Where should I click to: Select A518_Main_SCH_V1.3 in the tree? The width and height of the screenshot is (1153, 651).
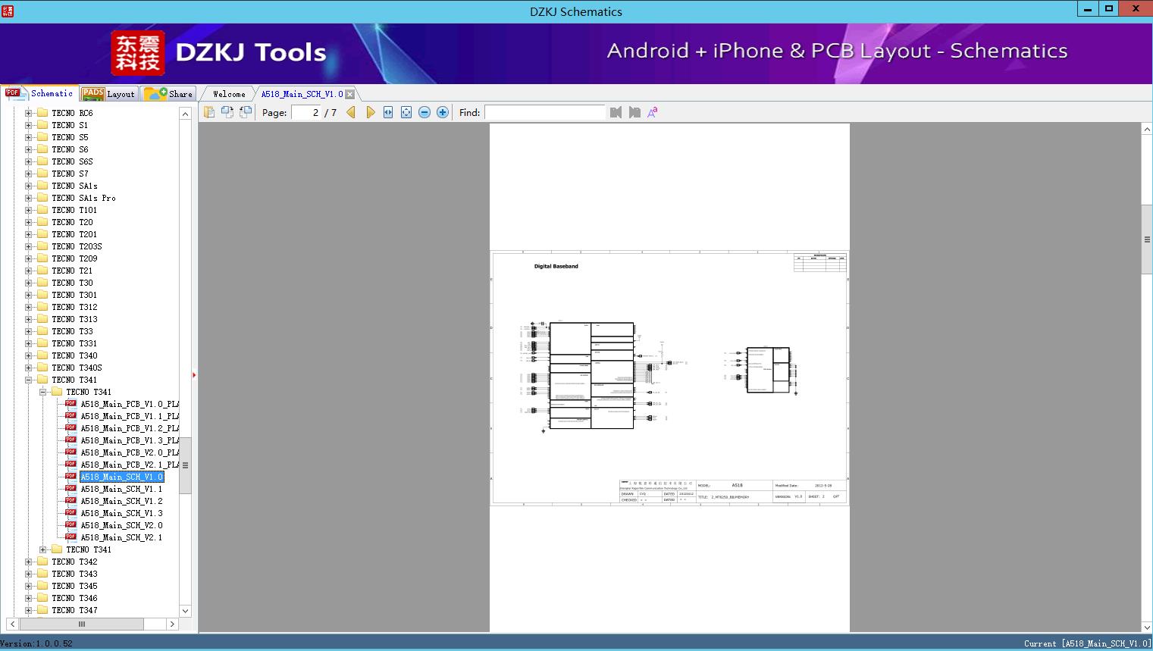[121, 513]
